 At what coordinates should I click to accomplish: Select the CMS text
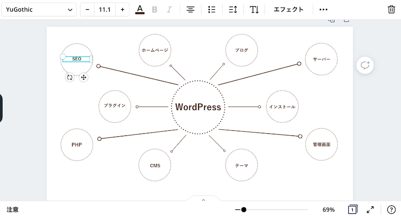[x=155, y=166]
